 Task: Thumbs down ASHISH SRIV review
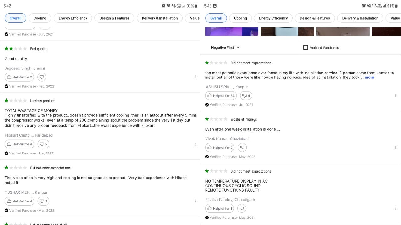246,96
